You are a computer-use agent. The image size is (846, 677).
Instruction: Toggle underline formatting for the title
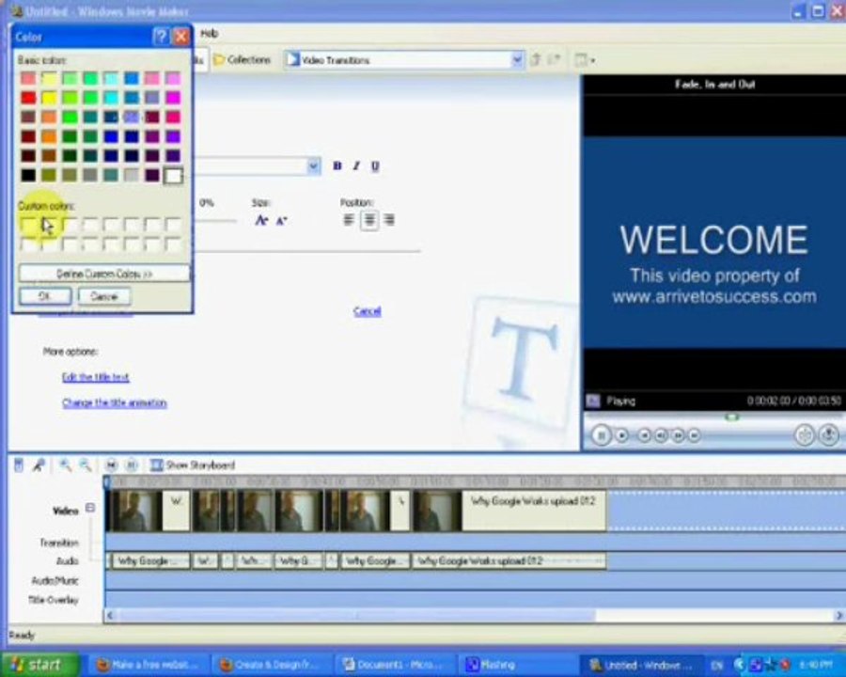(x=375, y=165)
